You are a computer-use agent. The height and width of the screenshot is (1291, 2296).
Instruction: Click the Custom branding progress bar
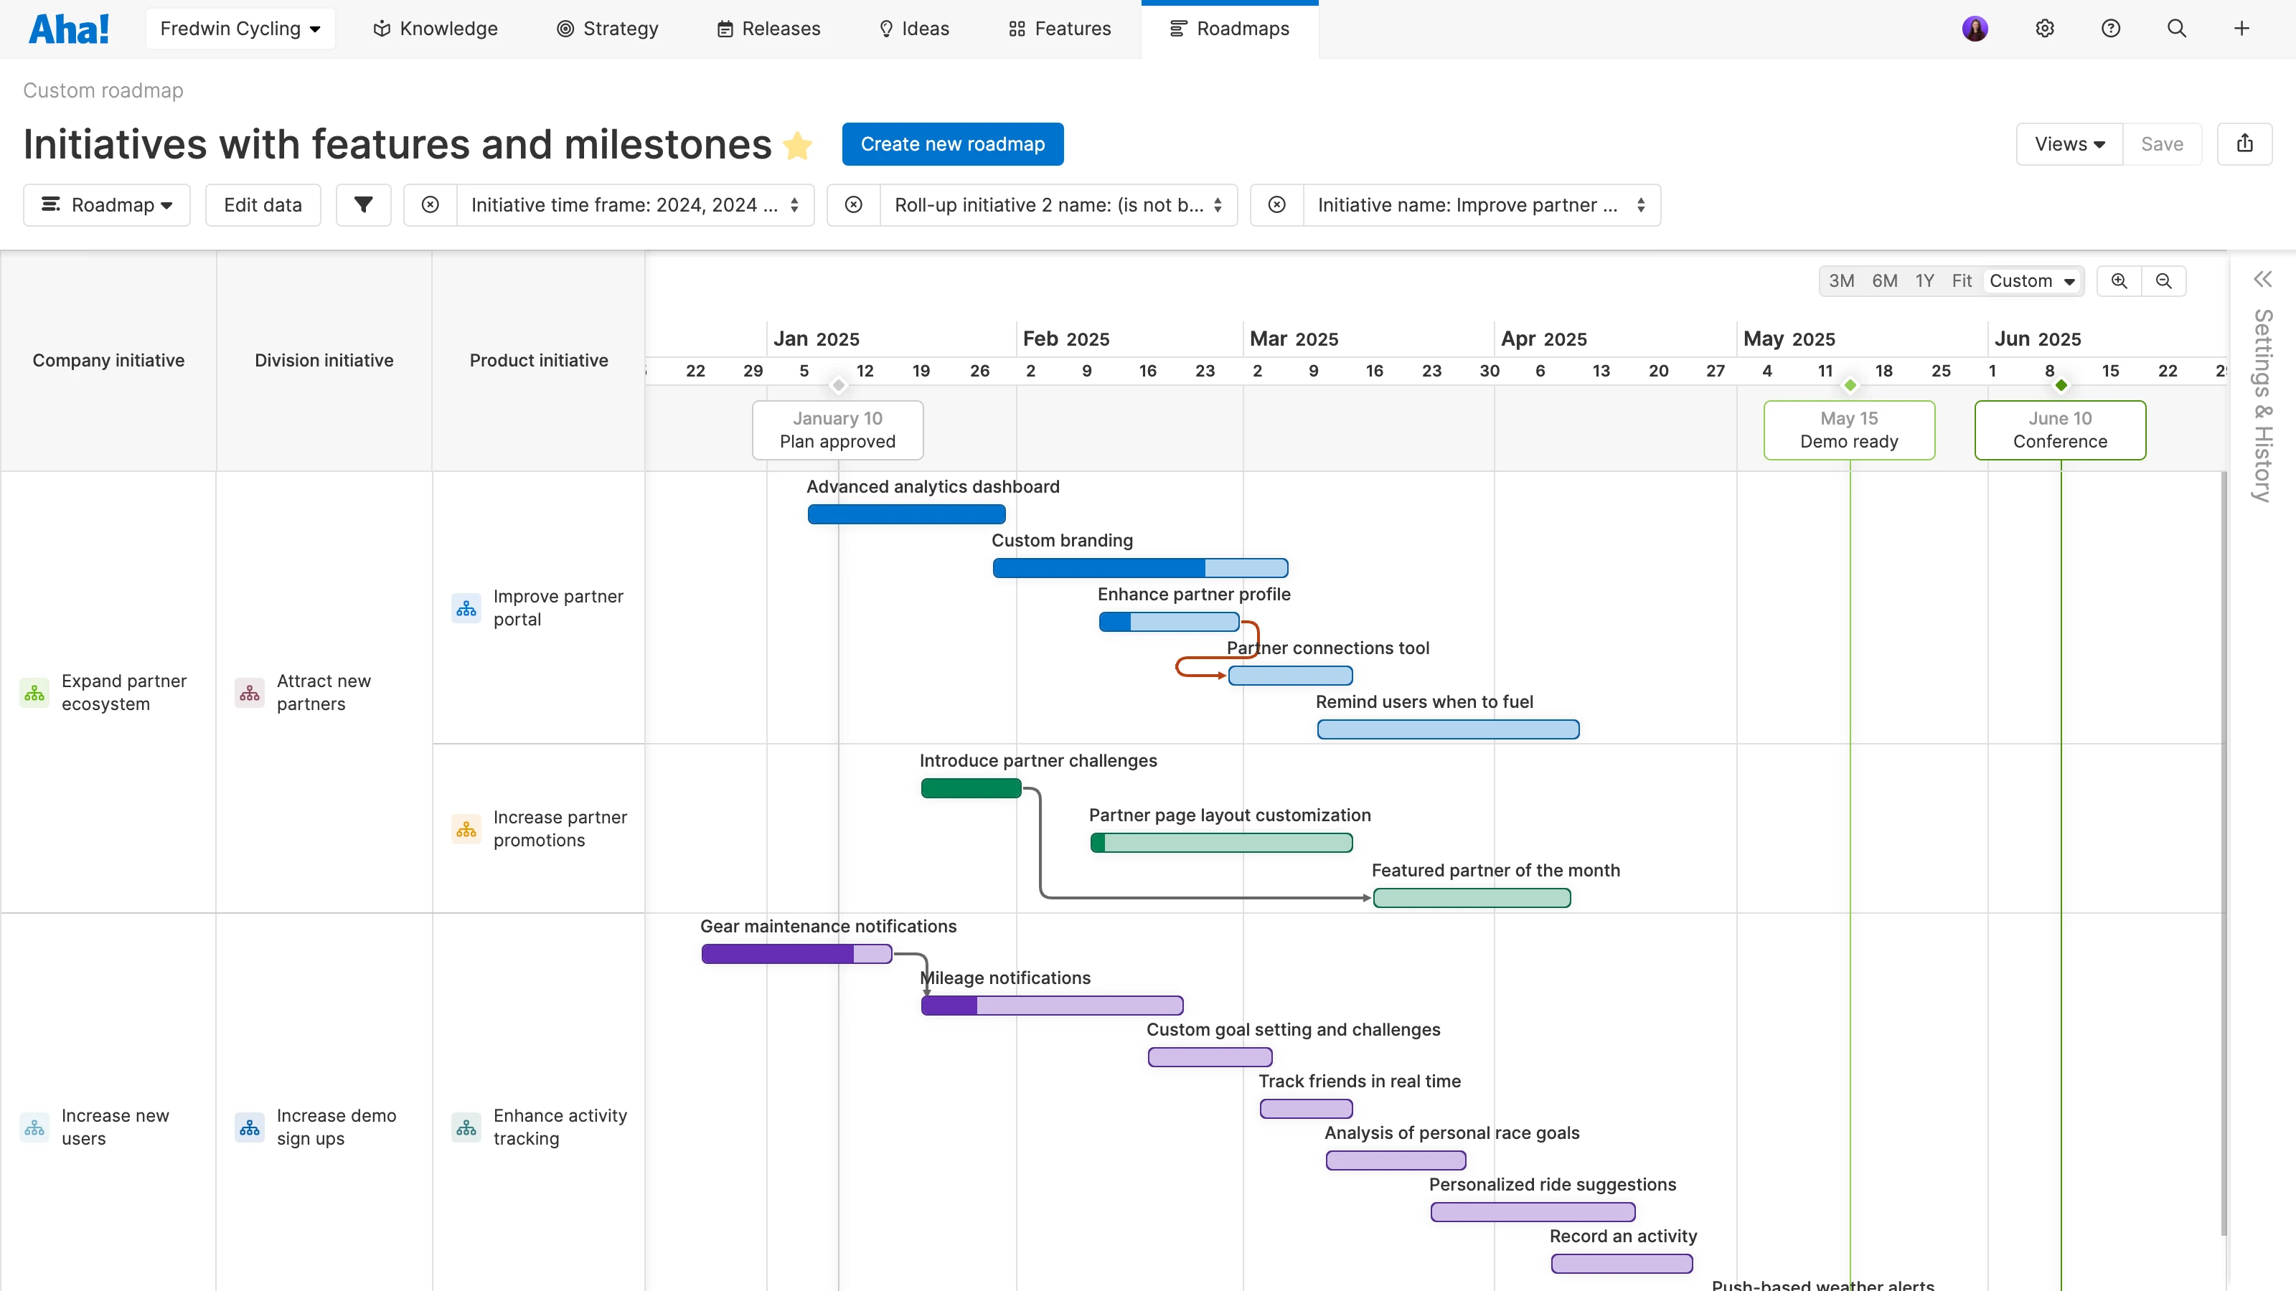tap(1139, 567)
